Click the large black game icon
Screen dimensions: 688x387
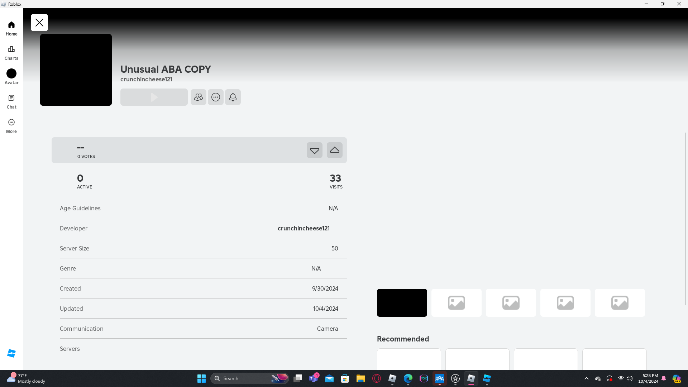pyautogui.click(x=76, y=70)
